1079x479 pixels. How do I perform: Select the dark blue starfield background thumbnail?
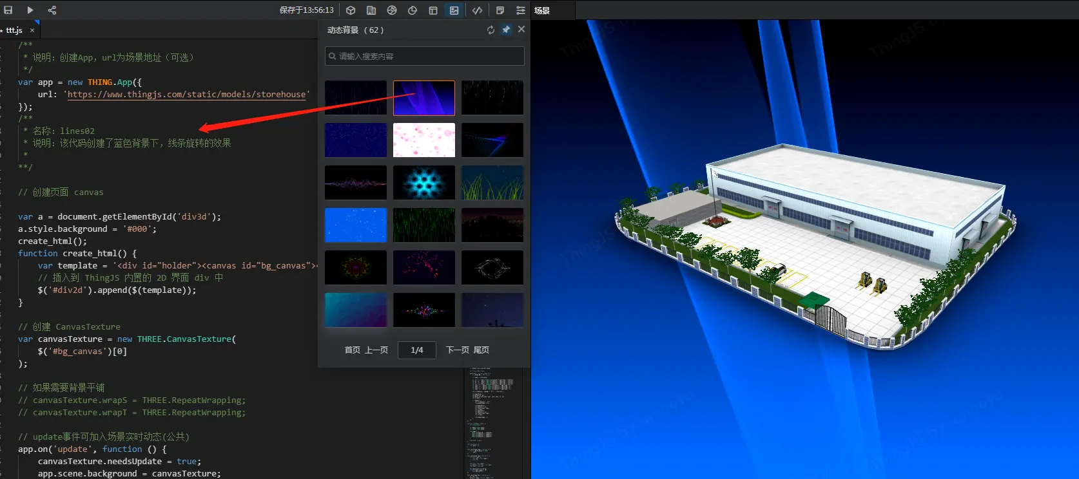[356, 140]
